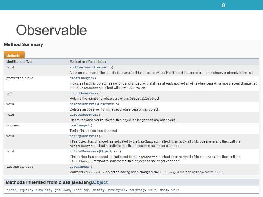Open notifyObservers(Object arg) method link
The image size is (263, 197).
84,151
